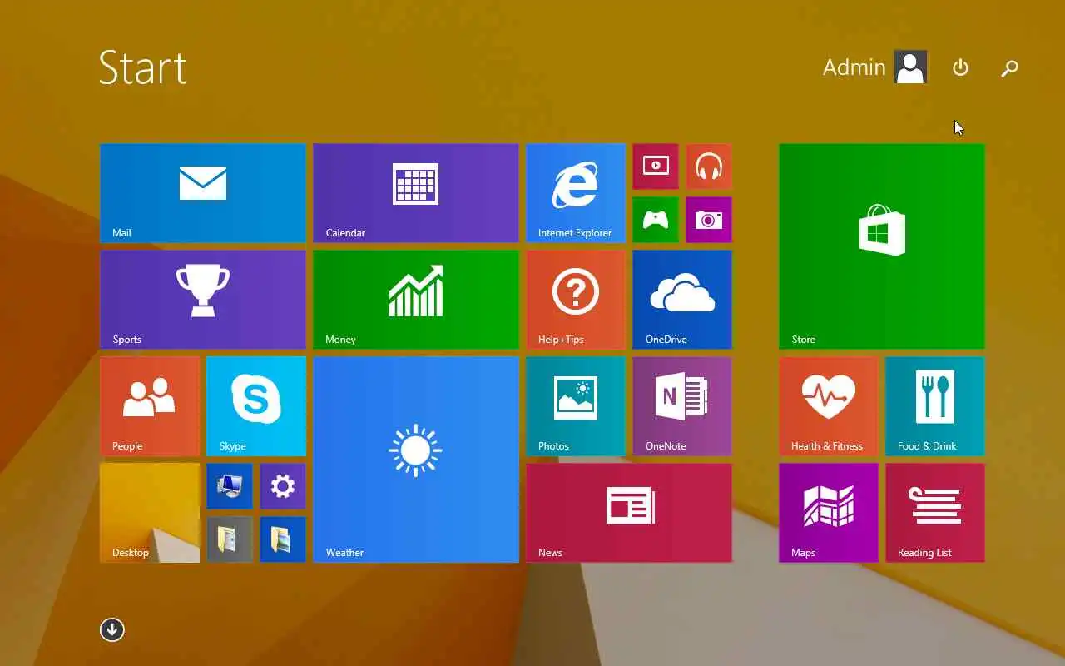The height and width of the screenshot is (666, 1065).
Task: Open the People tile
Action: point(150,406)
